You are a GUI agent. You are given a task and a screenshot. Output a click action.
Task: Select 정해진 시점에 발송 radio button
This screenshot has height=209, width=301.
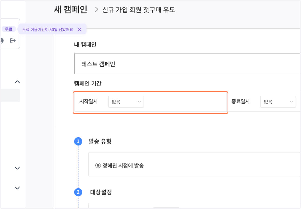98,166
